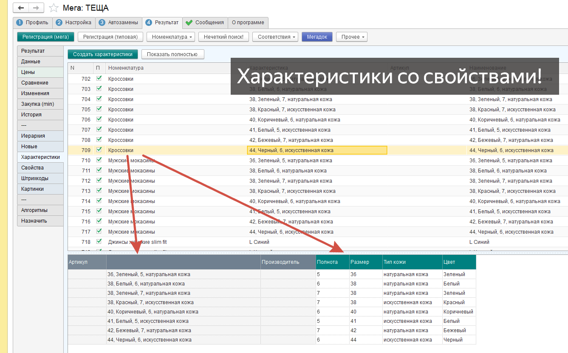Open the Изменения section
The image size is (568, 353).
[40, 93]
